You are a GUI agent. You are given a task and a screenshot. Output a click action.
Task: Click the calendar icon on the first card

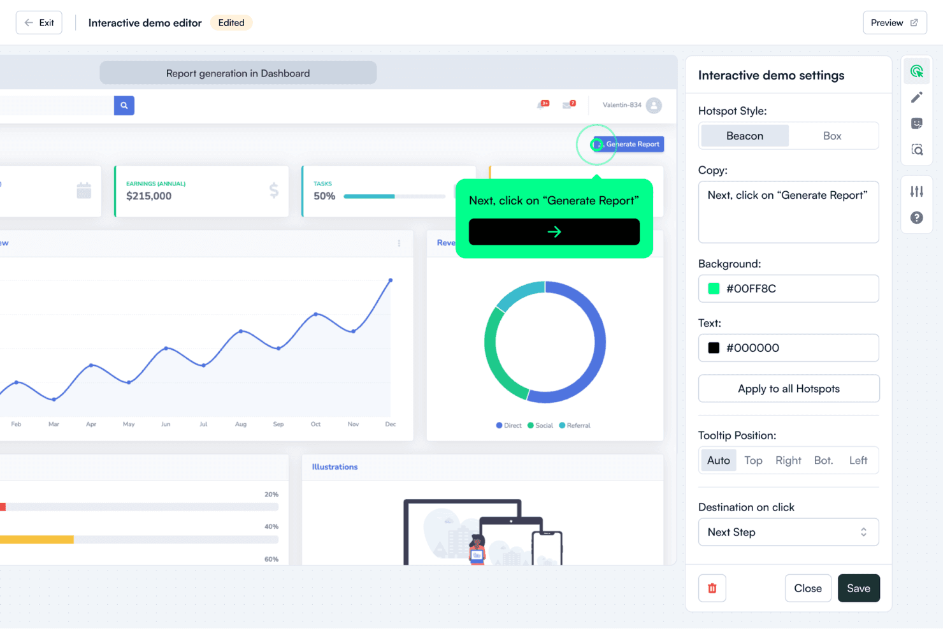click(x=84, y=191)
